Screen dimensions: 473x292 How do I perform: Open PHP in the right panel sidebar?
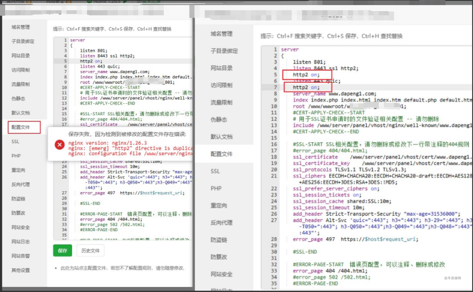216,188
